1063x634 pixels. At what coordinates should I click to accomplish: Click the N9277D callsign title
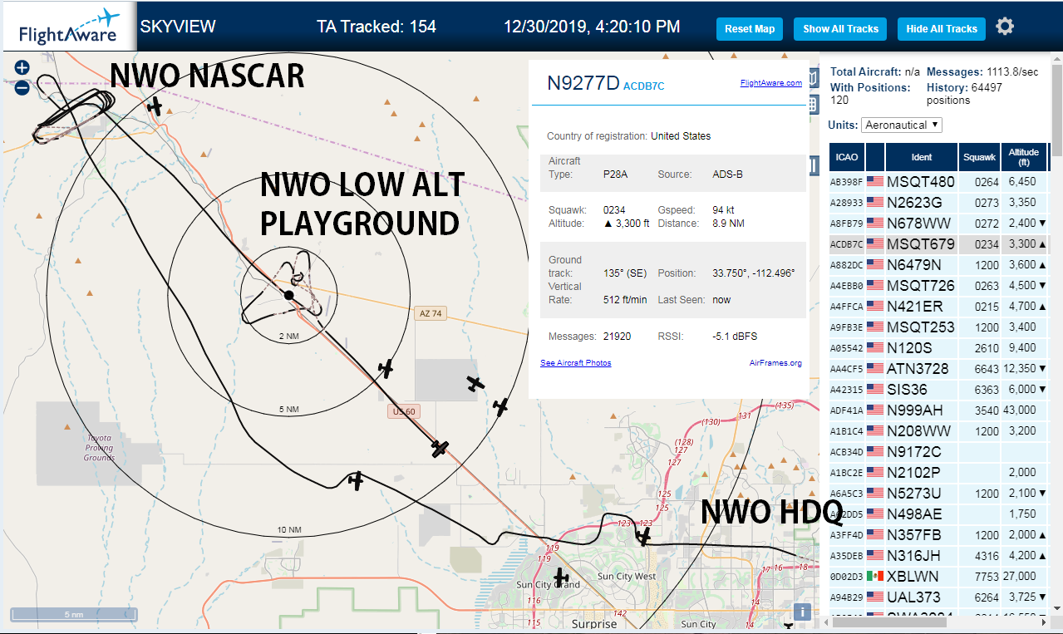583,82
